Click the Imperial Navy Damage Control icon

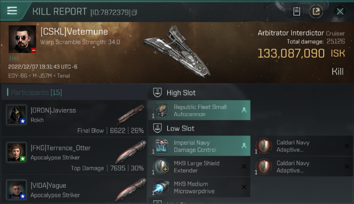[x=161, y=146]
